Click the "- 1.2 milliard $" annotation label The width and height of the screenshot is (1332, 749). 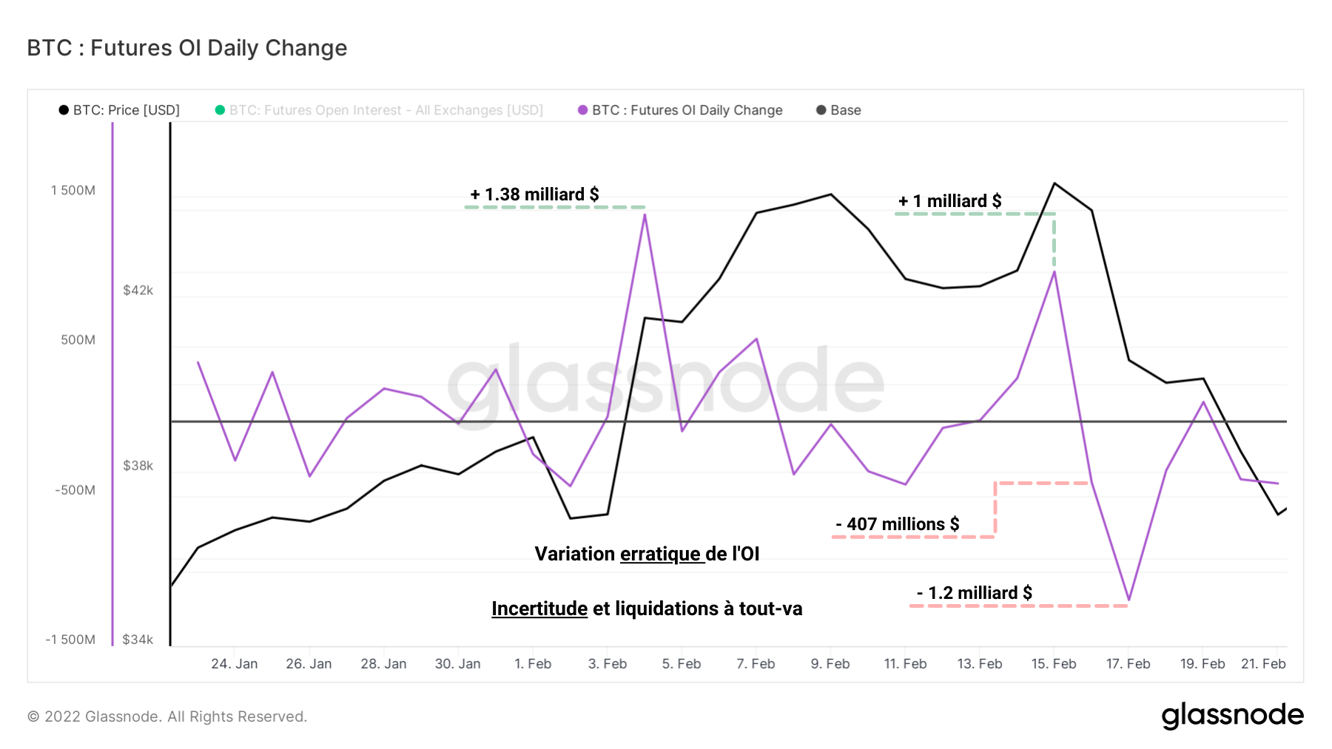(x=974, y=593)
